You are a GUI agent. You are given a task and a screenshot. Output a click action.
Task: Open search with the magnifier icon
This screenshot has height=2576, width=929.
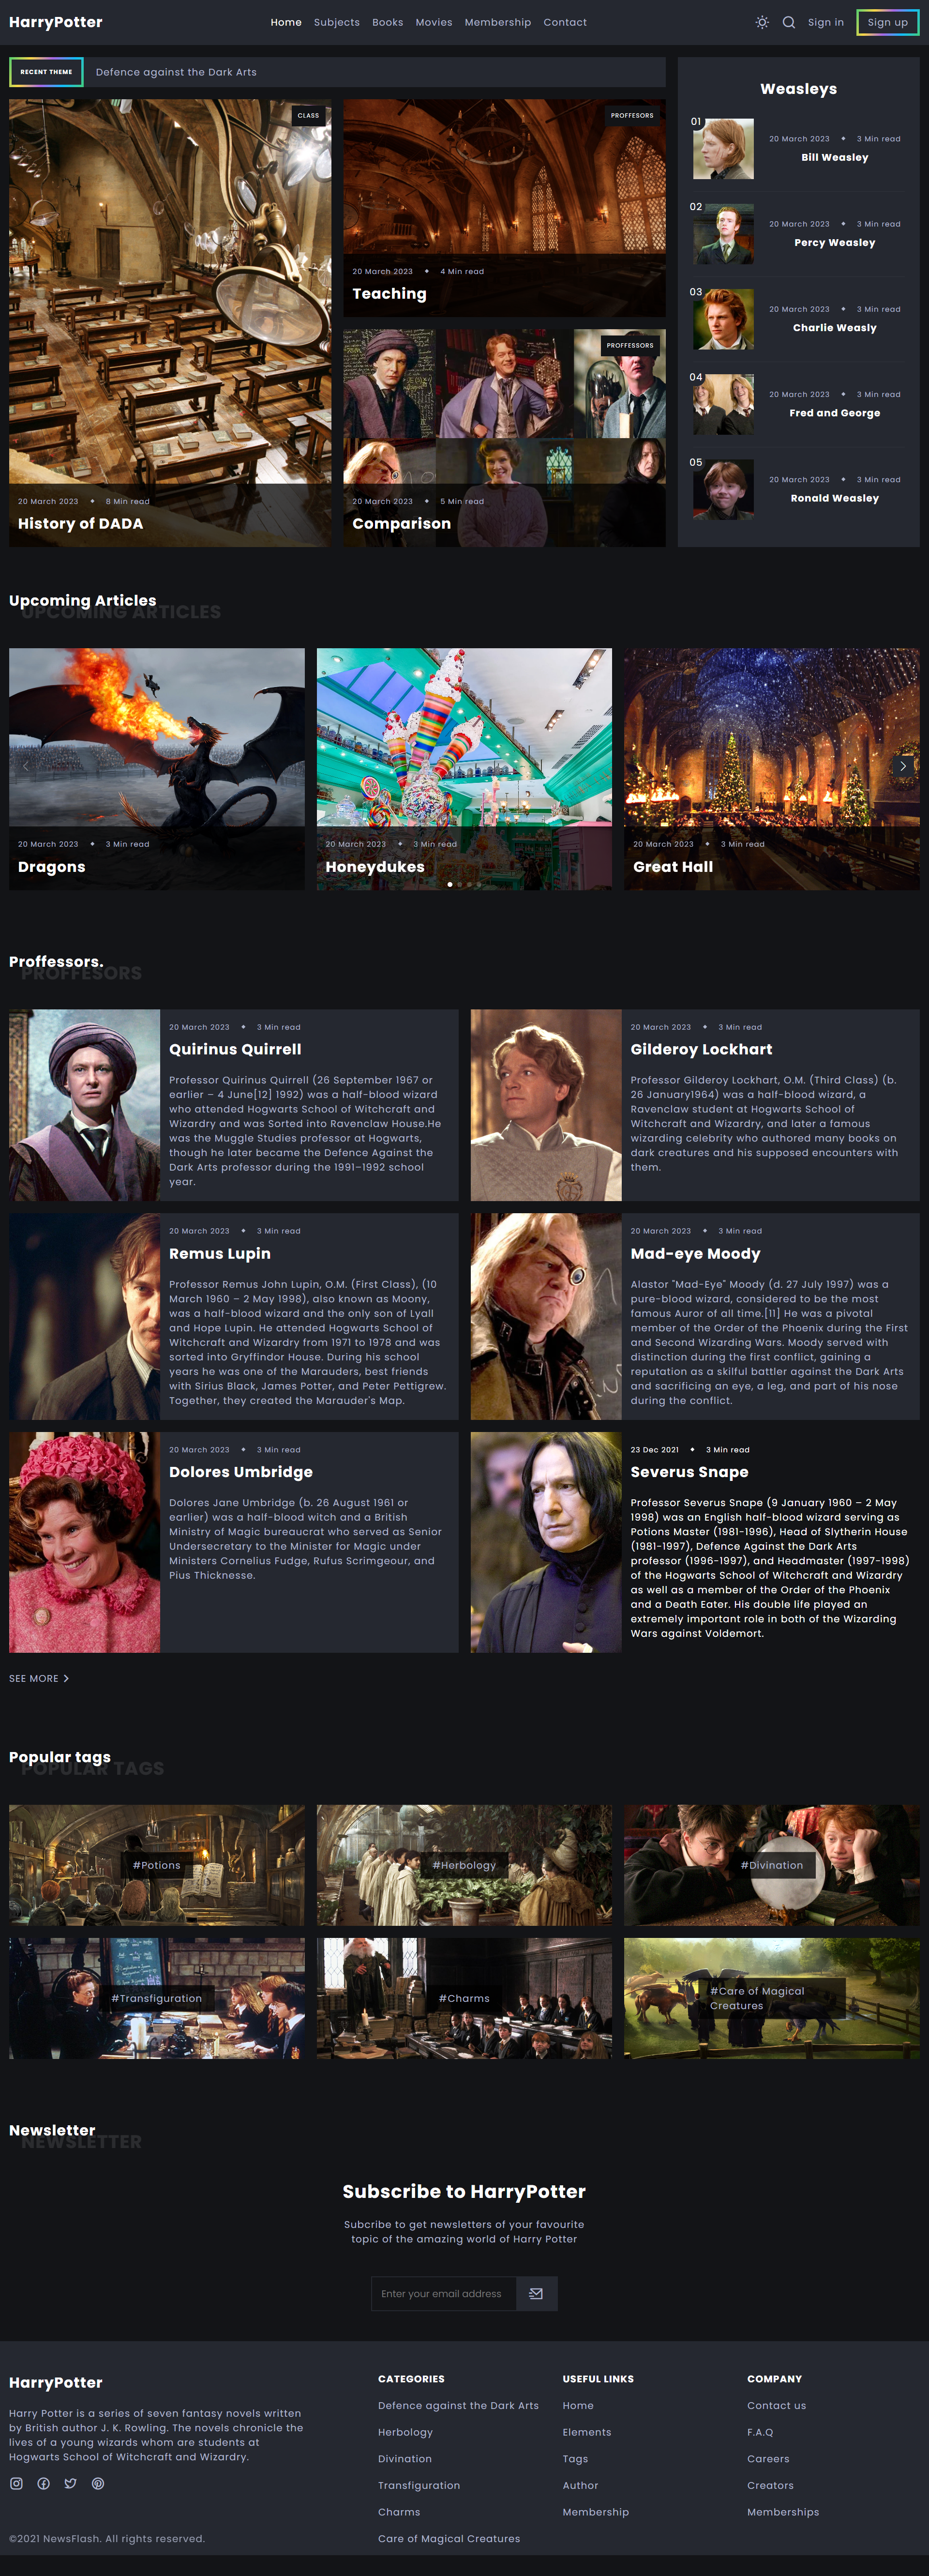click(789, 22)
